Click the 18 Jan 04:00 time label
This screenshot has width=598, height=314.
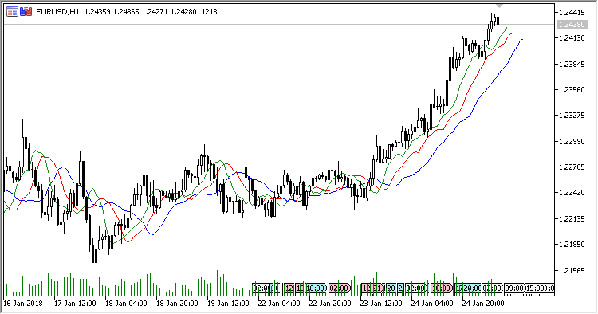point(126,304)
